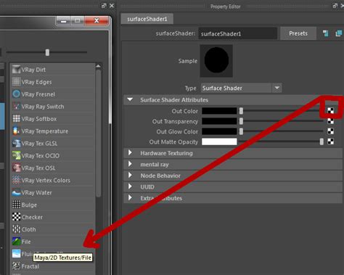Open the shader Type dropdown arrow
The height and width of the screenshot is (275, 344).
tap(277, 88)
